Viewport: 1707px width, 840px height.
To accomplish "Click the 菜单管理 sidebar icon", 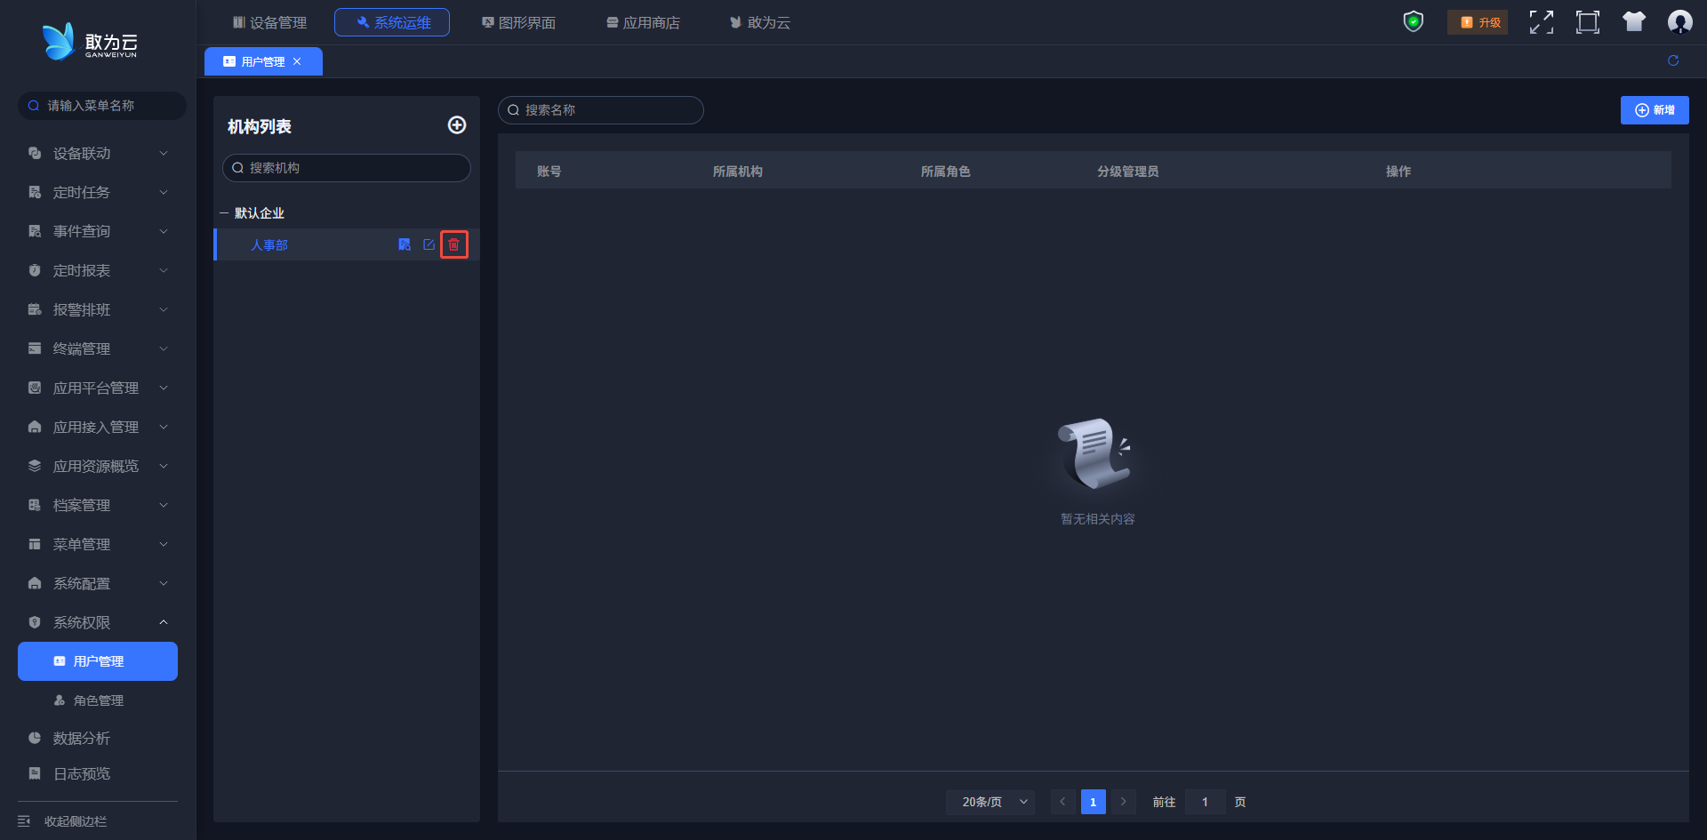I will click(35, 544).
